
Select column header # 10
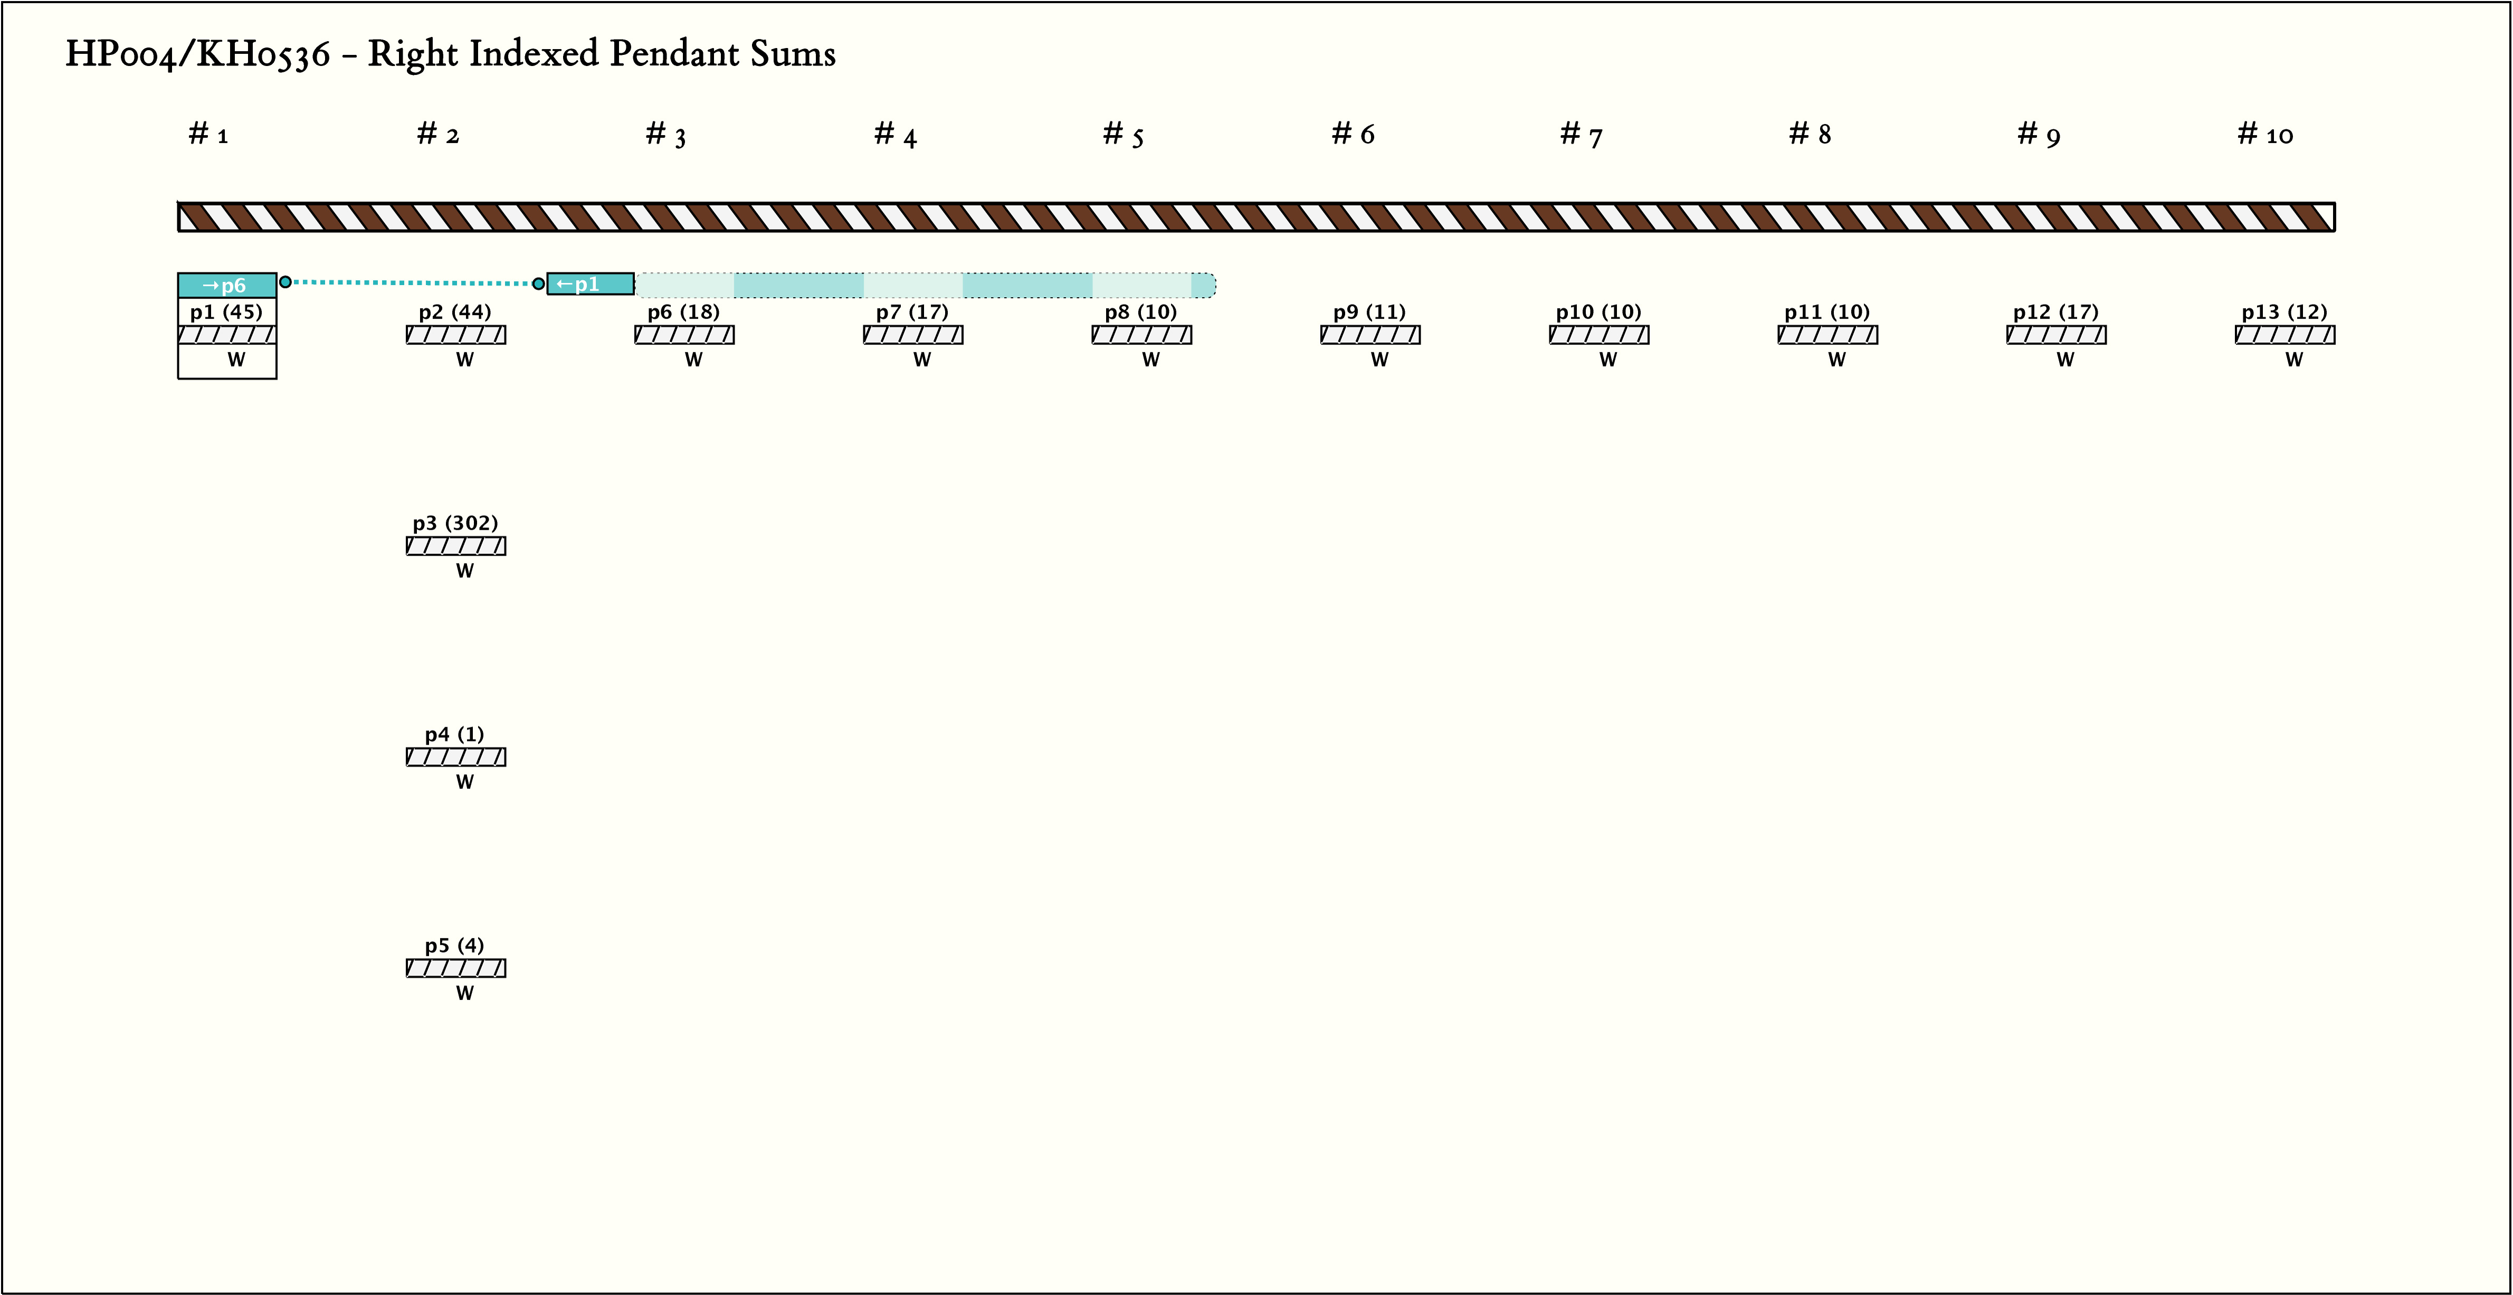tap(2264, 135)
